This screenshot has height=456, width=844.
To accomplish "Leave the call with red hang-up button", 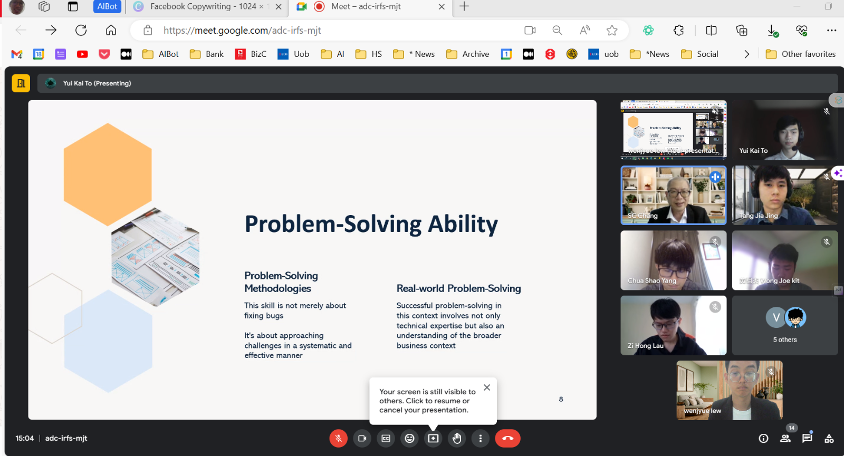I will 507,438.
